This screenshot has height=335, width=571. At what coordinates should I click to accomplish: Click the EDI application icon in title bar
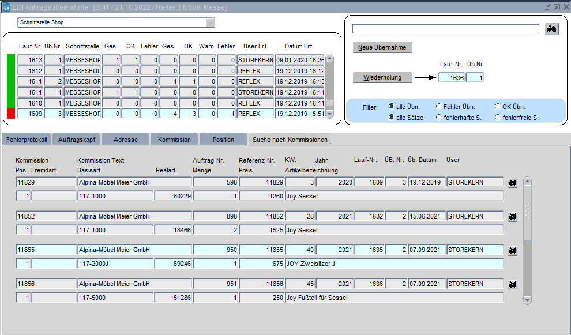(7, 7)
